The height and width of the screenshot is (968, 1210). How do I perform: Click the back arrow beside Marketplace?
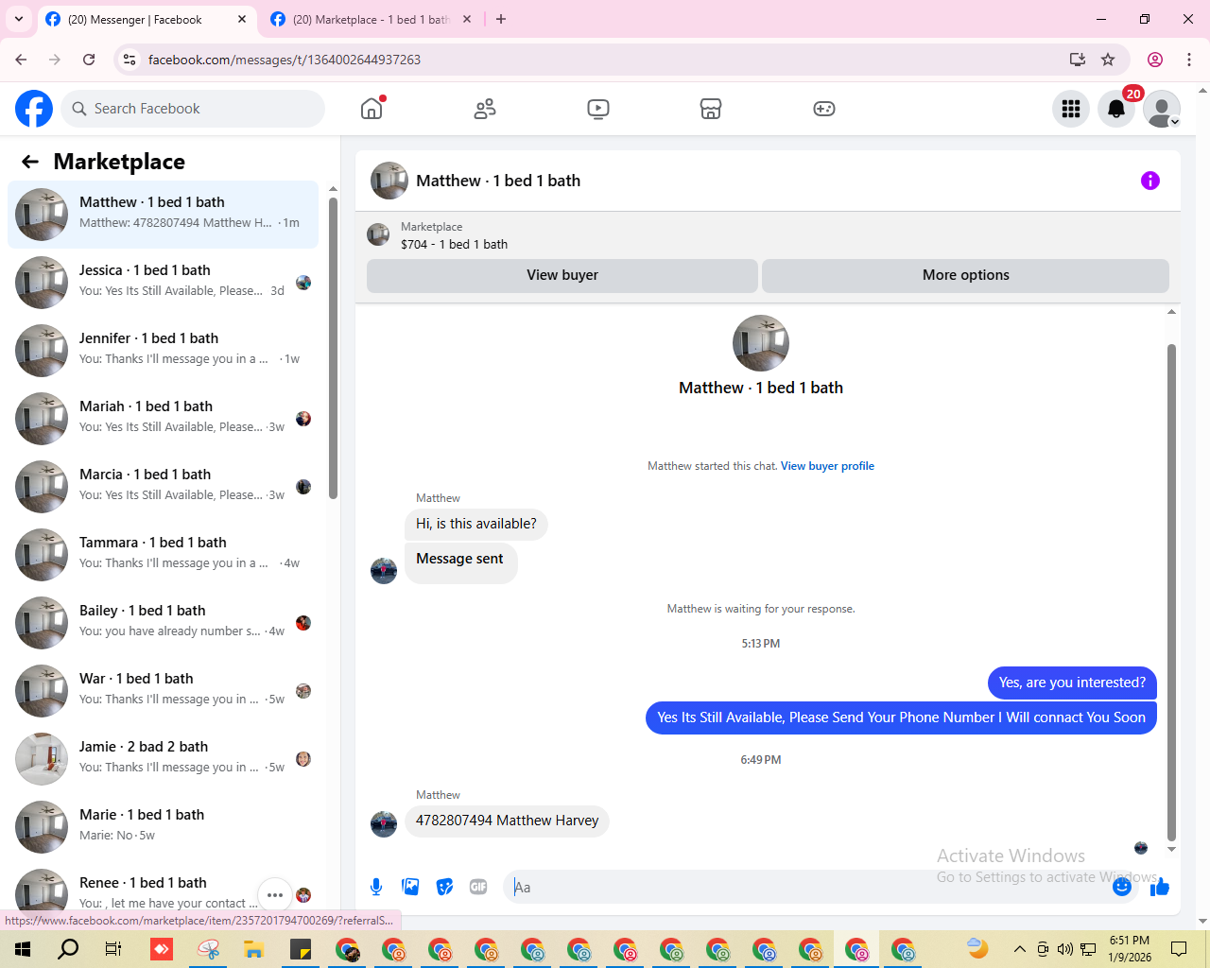pyautogui.click(x=30, y=162)
